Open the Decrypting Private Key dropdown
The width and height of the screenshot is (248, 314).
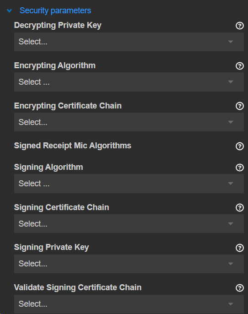129,42
